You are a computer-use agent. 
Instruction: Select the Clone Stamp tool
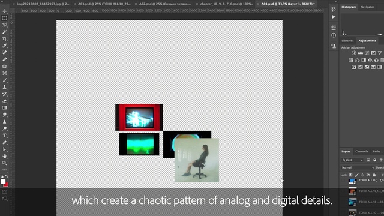point(4,87)
